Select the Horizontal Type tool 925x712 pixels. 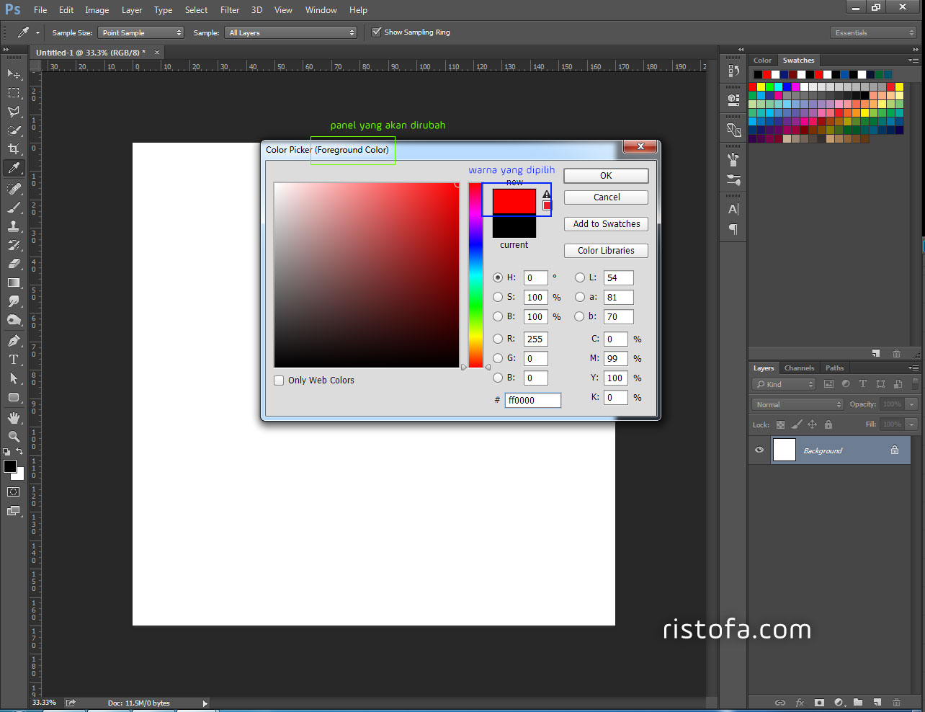point(14,360)
